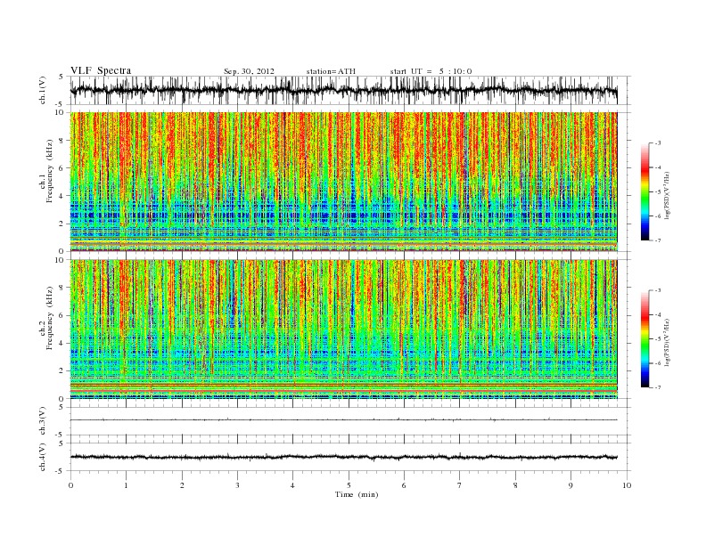Click the ch.1 color bar "log(PSD)(V²/Hz)" label

(x=667, y=196)
